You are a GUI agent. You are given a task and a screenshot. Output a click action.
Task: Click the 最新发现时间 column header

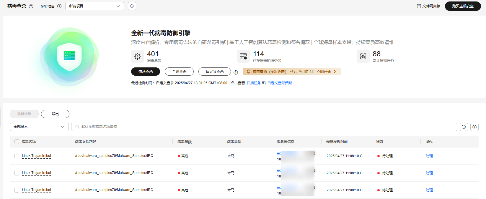pos(337,142)
